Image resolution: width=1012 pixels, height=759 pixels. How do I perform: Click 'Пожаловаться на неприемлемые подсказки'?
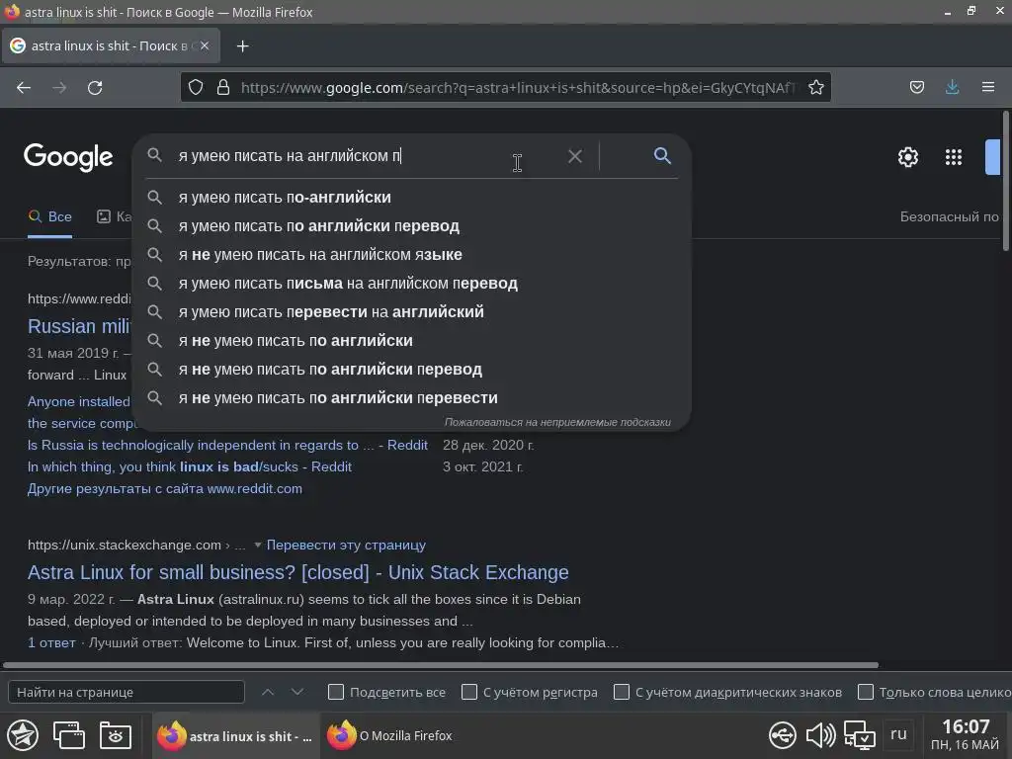pos(557,422)
